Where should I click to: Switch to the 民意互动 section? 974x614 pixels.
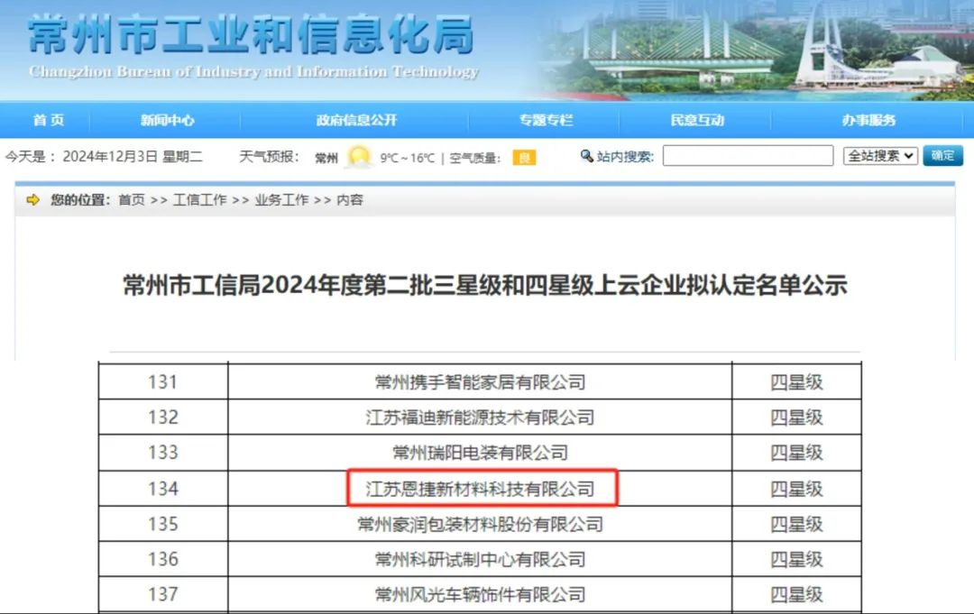coord(697,120)
